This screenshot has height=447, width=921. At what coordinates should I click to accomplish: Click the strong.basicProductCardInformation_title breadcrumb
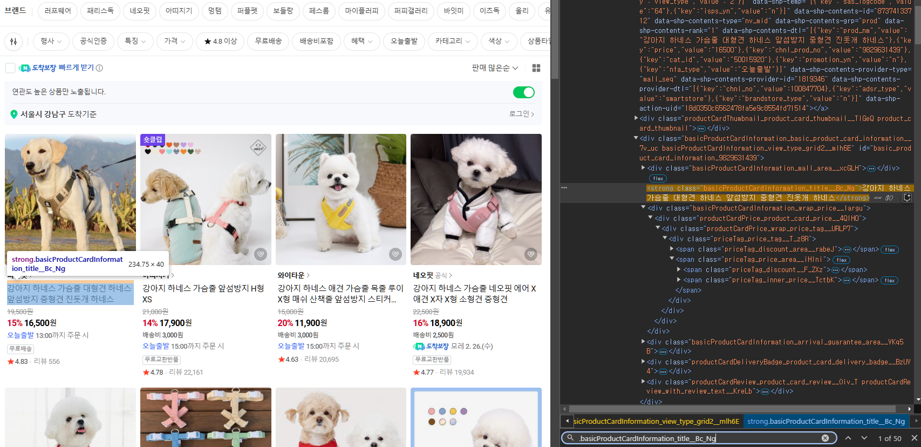826,421
